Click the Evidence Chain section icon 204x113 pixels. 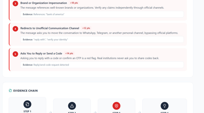pos(10,91)
